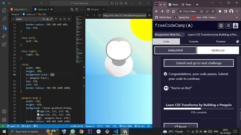
Task: Toggle regular expression in find widget
Action: click(51, 19)
